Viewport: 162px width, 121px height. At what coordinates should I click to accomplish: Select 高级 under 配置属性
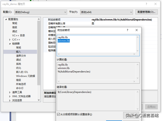pos(15,27)
